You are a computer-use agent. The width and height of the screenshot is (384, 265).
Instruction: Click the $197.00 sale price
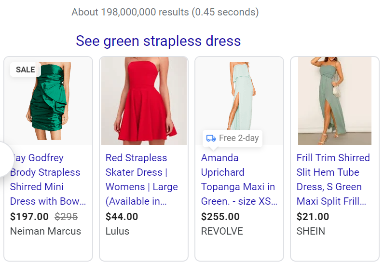(29, 217)
